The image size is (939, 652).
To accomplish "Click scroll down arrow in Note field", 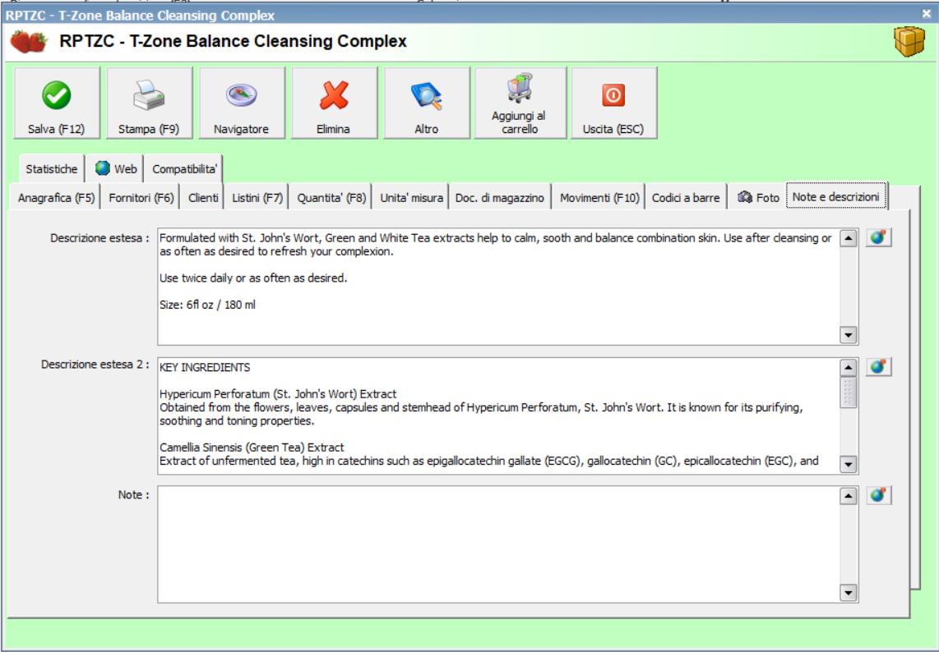I will coord(848,593).
